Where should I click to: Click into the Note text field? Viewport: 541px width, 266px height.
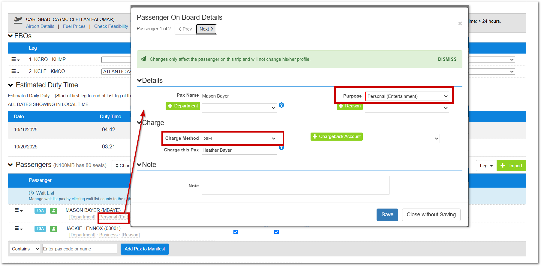[x=295, y=185]
